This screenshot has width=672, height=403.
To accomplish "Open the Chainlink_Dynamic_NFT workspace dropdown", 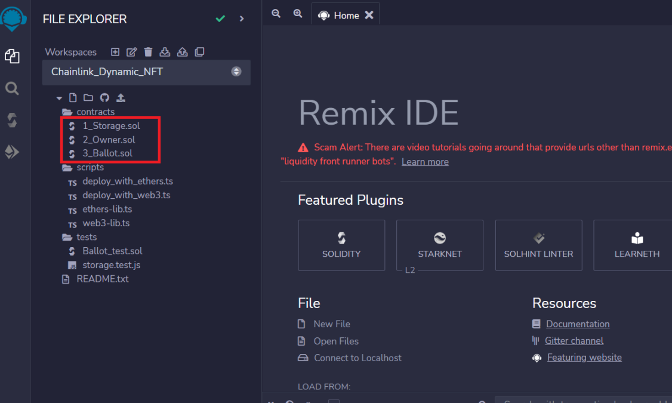I will pyautogui.click(x=146, y=72).
